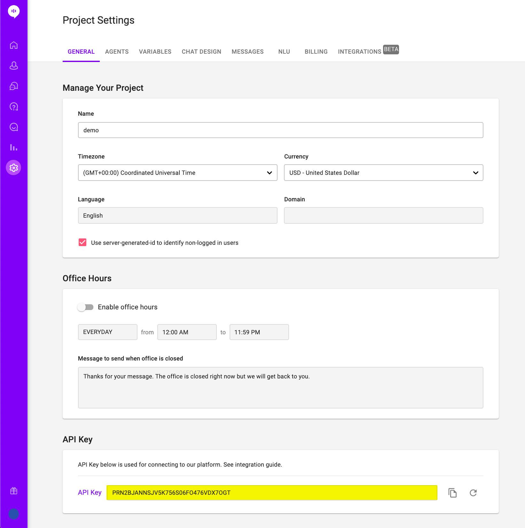Uncheck the server-generated-id checkbox

(x=82, y=242)
